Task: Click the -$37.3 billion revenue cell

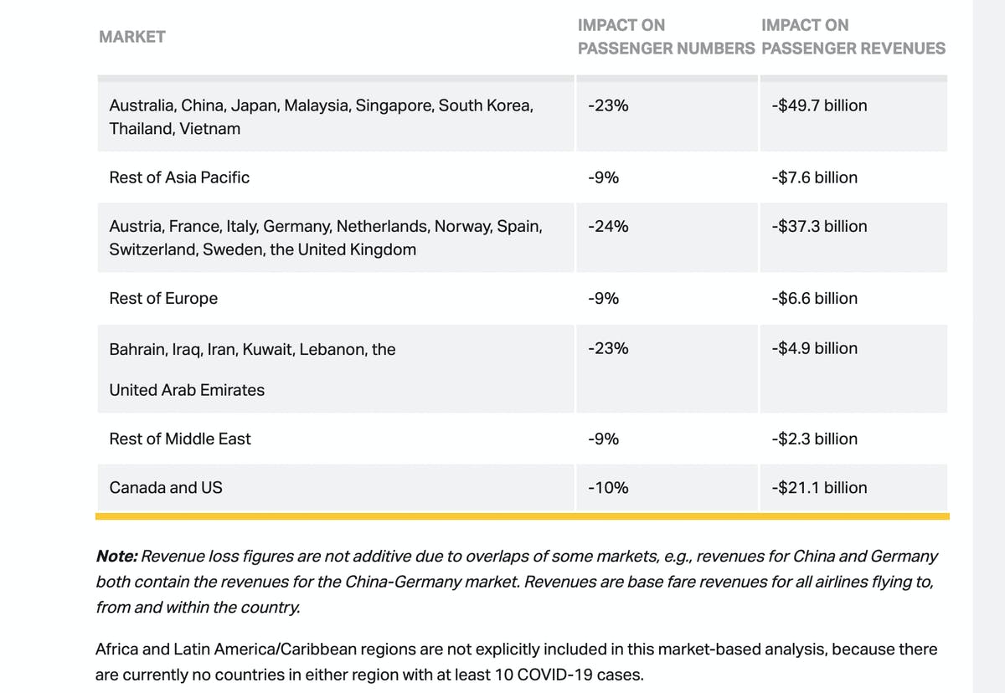Action: click(819, 226)
